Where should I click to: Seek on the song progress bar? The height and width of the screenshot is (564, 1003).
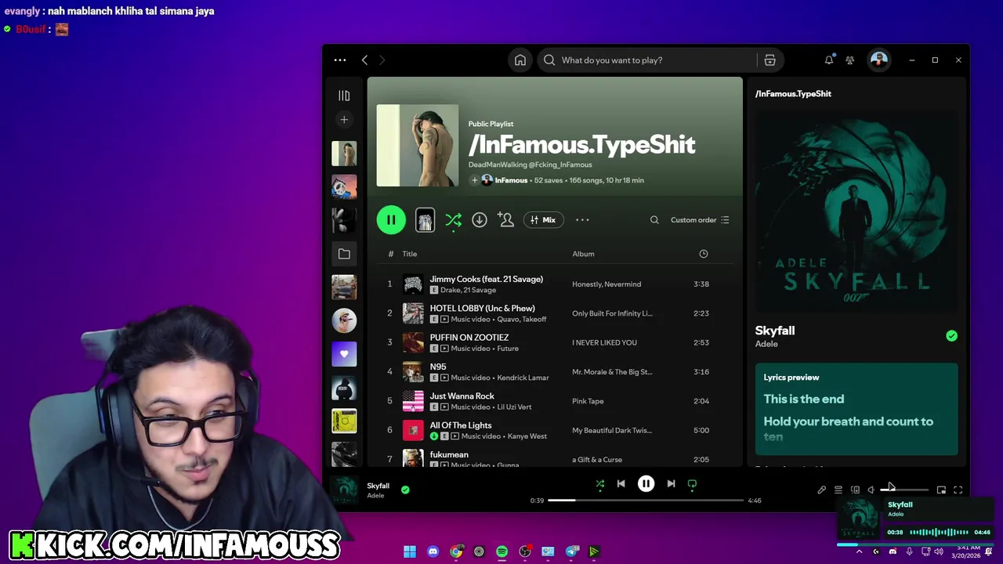(x=646, y=501)
